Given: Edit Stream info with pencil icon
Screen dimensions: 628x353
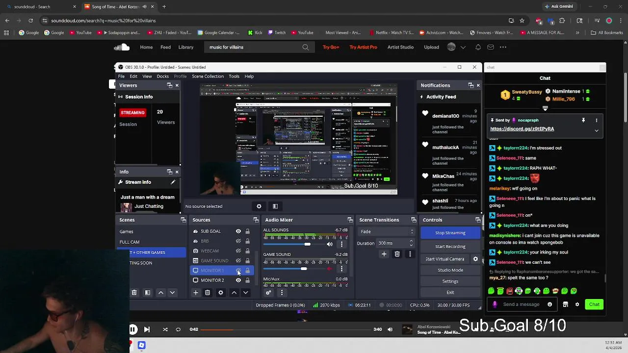Looking at the screenshot, I should [x=173, y=182].
